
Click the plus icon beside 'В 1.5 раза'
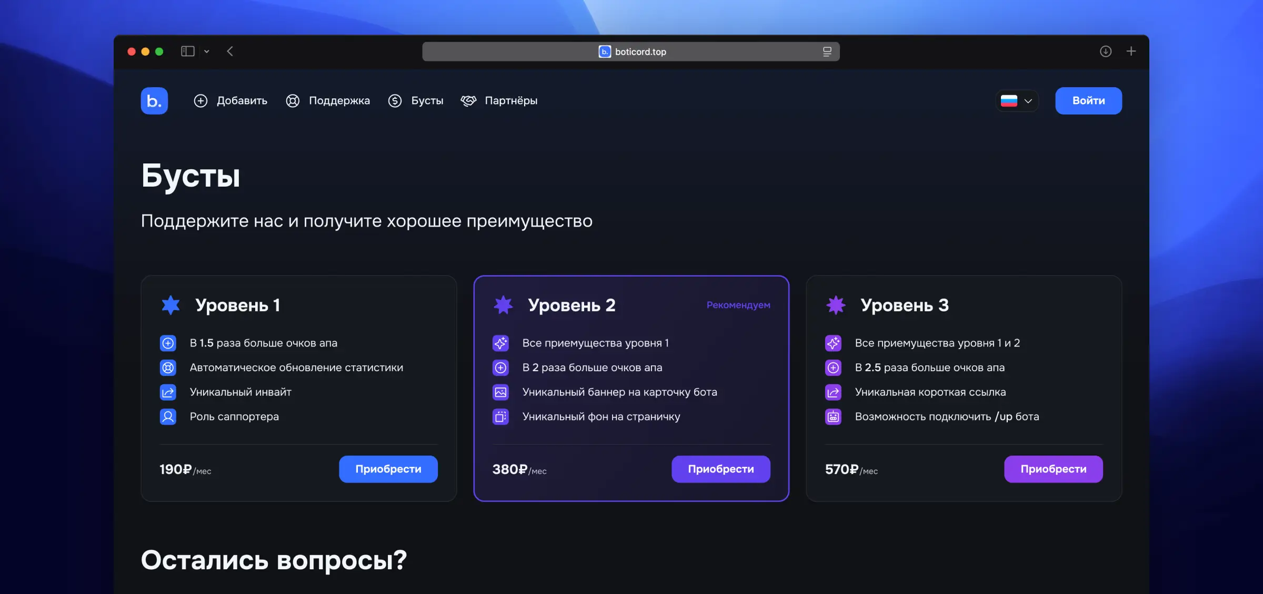[168, 343]
